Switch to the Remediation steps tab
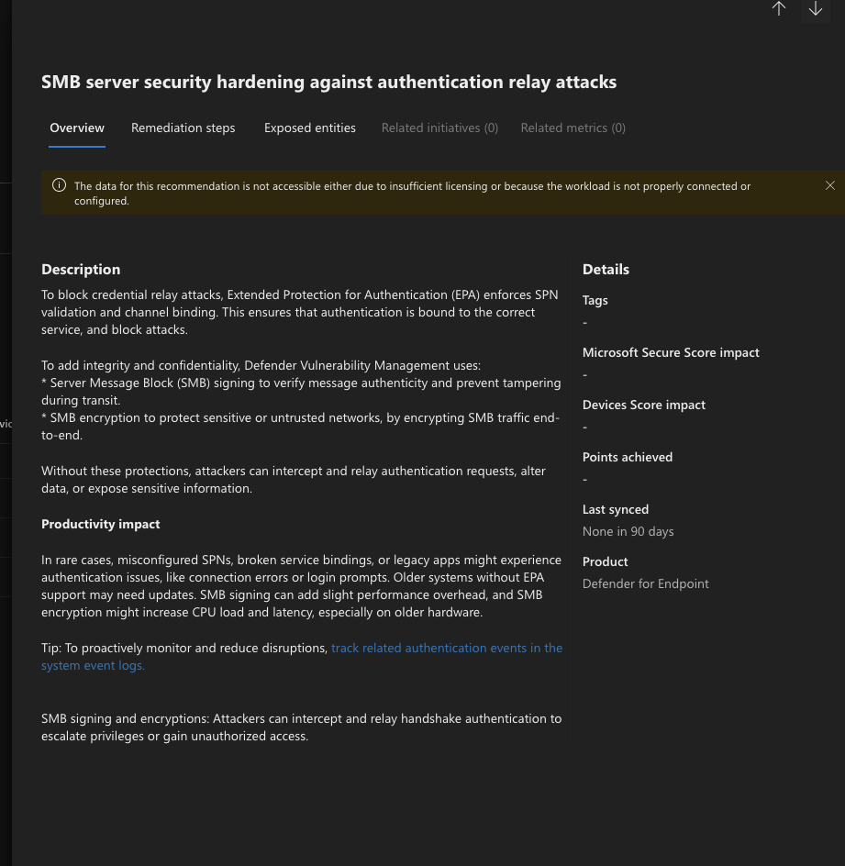Screen dimensions: 845x866 [x=183, y=128]
